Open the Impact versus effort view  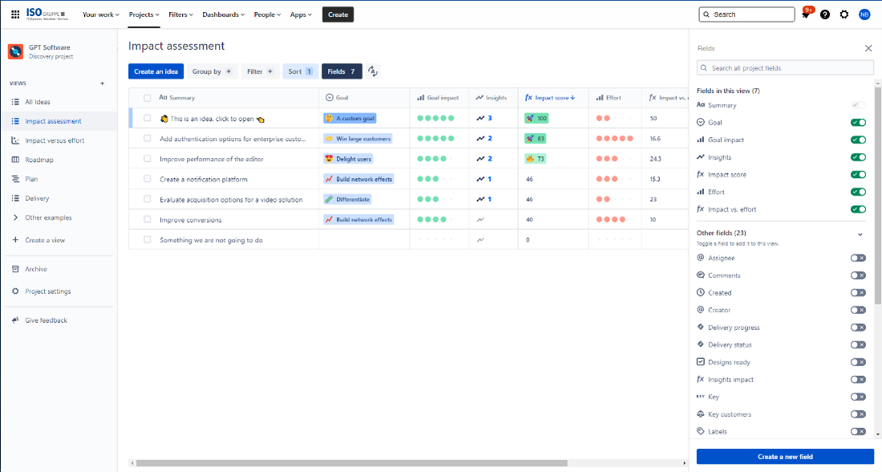pos(54,141)
